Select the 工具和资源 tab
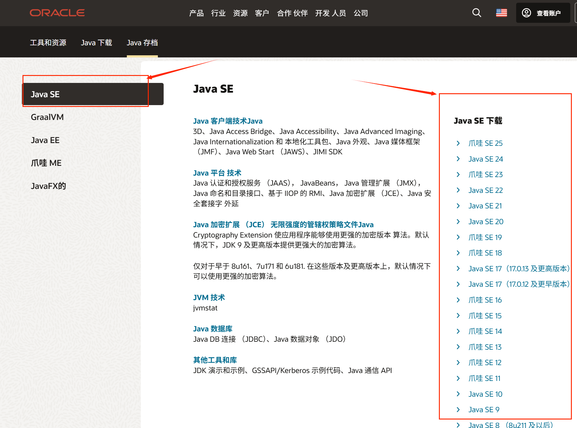 click(48, 43)
